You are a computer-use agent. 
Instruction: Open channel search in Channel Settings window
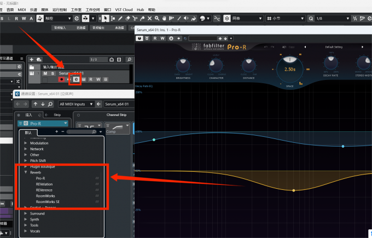(50, 104)
